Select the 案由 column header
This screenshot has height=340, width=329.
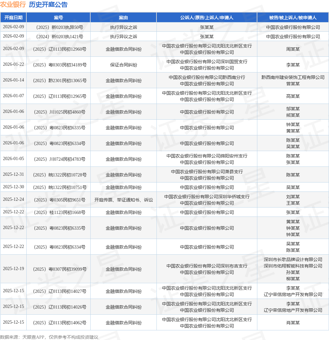click(123, 18)
